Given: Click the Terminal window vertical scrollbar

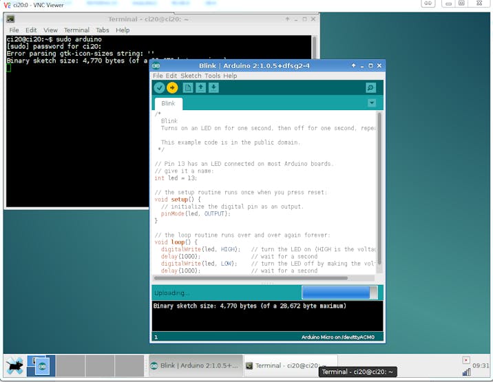Looking at the screenshot, I should tap(314, 47).
